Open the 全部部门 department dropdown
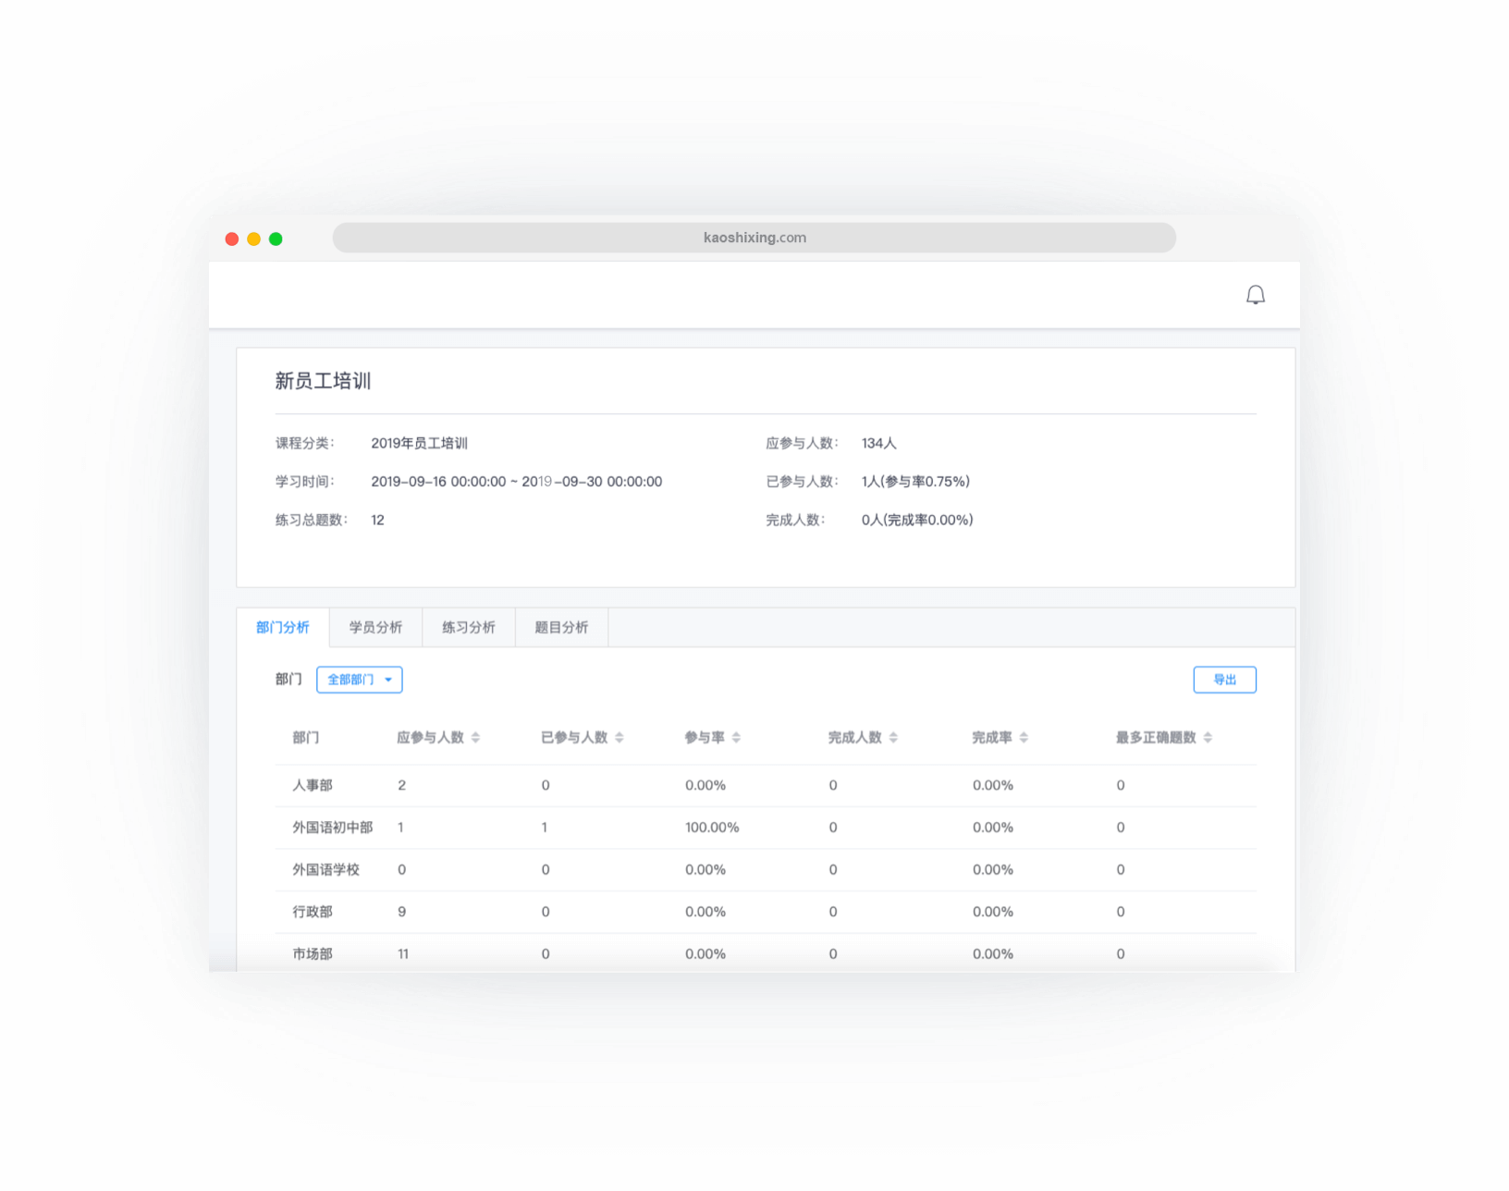 [359, 679]
